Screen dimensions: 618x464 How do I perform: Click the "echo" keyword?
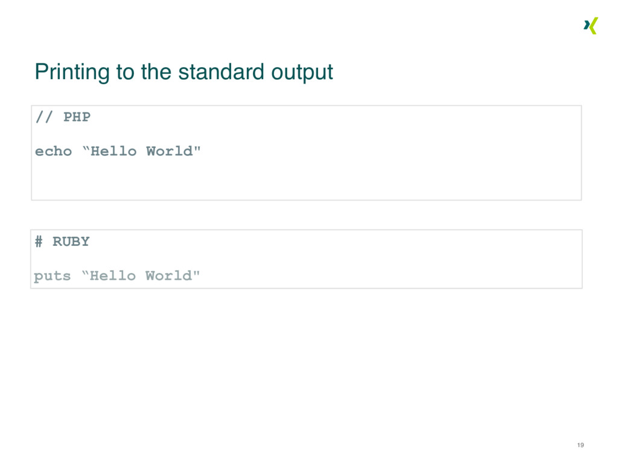point(53,151)
